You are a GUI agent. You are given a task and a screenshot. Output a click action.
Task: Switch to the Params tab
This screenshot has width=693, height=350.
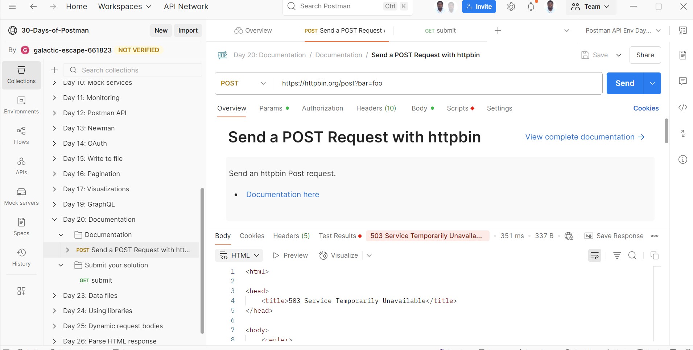(274, 108)
